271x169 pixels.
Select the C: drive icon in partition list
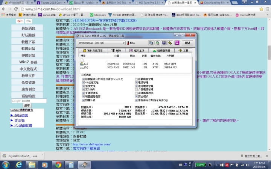point(82,63)
